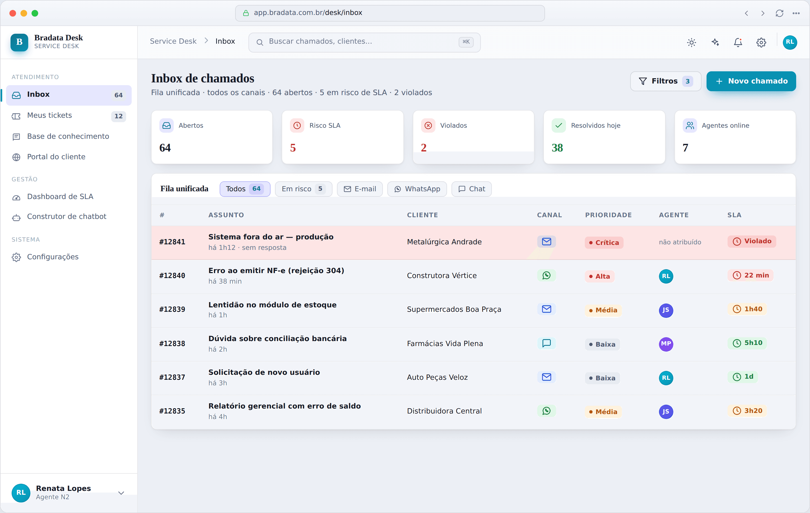Viewport: 810px width, 513px height.
Task: Expand the Renata Lopes account menu chevron
Action: coord(121,493)
